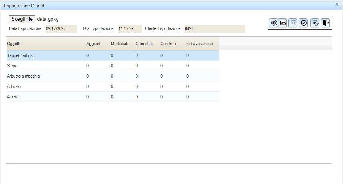Image resolution: width=343 pixels, height=184 pixels.
Task: Open the photo import image icon
Action: [x=283, y=23]
